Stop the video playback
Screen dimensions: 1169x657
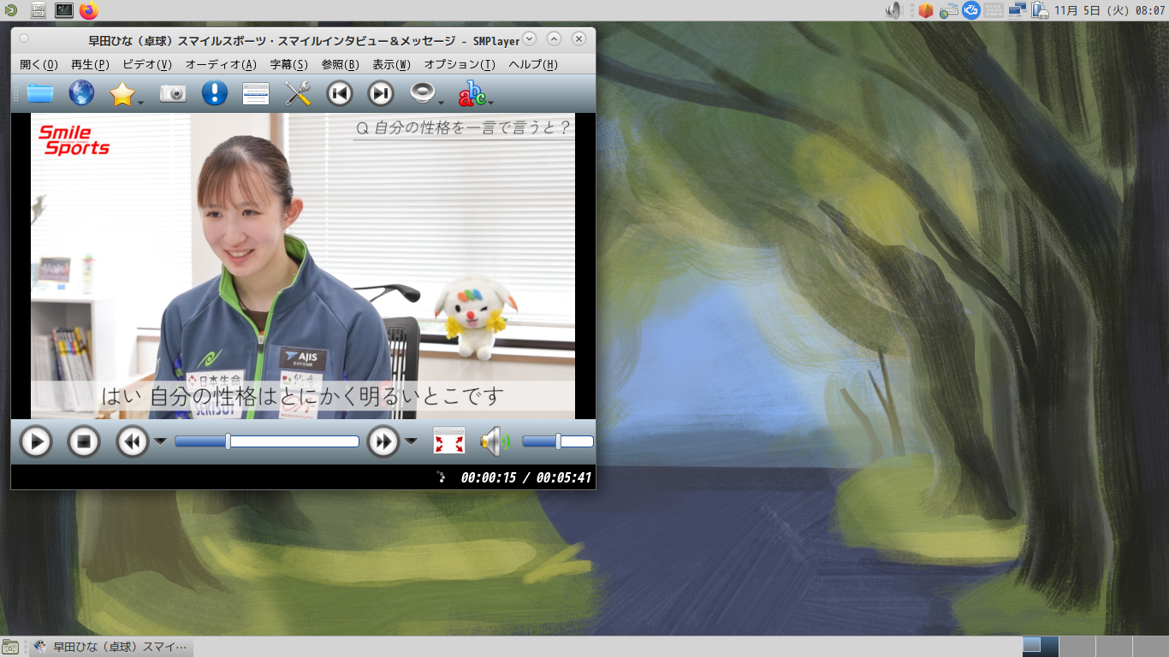click(x=84, y=441)
